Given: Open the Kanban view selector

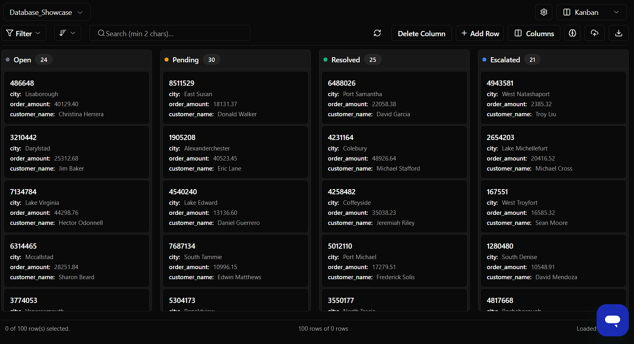Looking at the screenshot, I should coord(591,12).
